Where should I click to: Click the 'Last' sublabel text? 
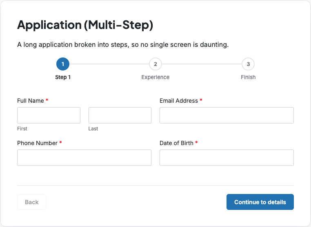coord(93,129)
